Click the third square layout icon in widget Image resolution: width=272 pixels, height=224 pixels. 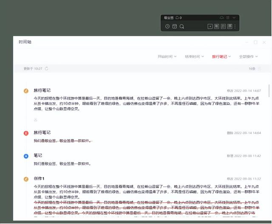[x=223, y=26]
